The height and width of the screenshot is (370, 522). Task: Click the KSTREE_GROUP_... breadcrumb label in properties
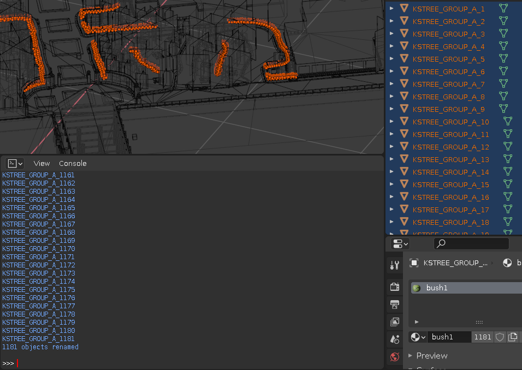[455, 263]
